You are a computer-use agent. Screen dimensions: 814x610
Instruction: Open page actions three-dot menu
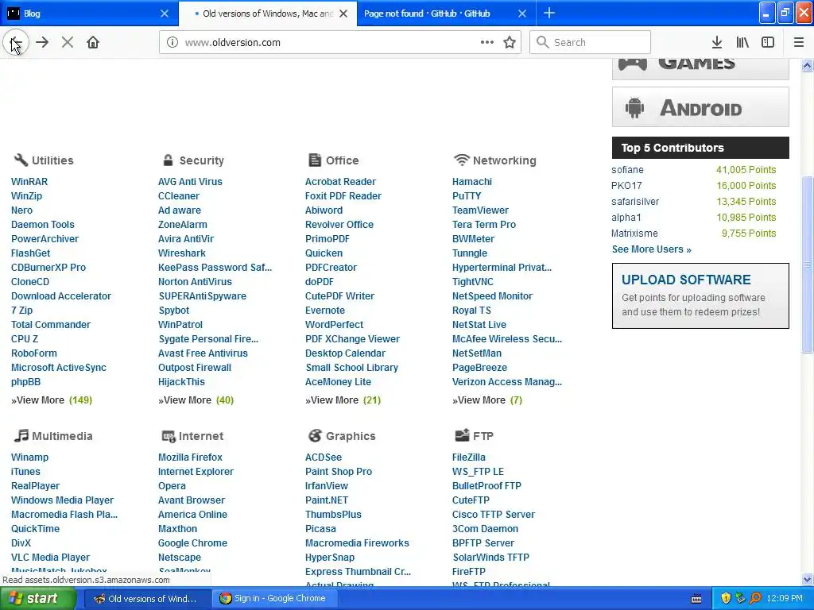pyautogui.click(x=487, y=43)
